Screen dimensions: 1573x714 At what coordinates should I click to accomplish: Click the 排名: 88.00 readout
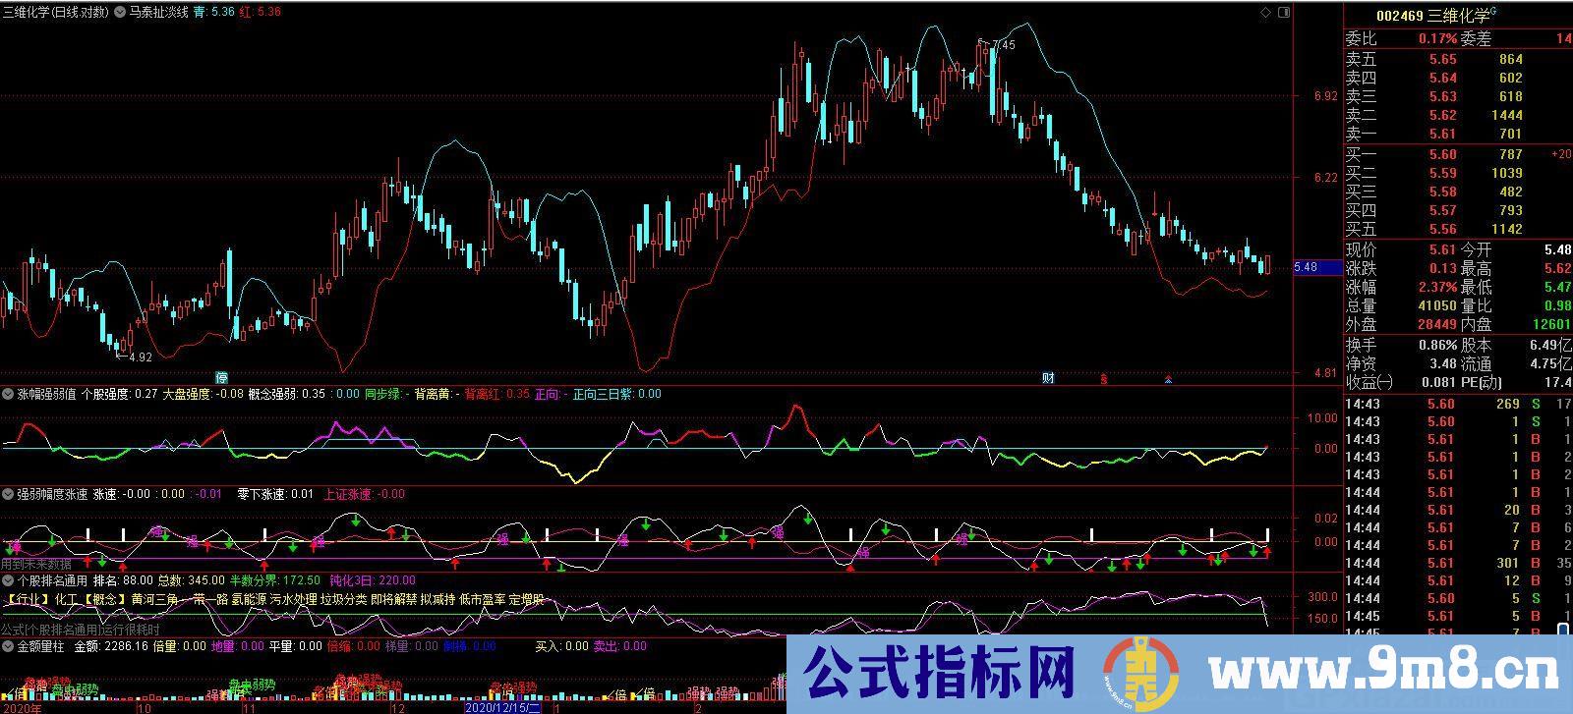pyautogui.click(x=123, y=581)
